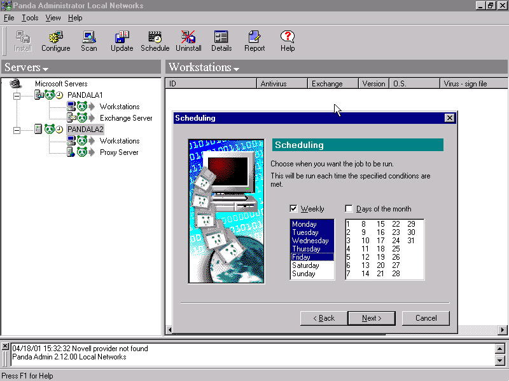Viewport: 509px width, 381px height.
Task: Click the Antivirus column header
Action: point(282,84)
